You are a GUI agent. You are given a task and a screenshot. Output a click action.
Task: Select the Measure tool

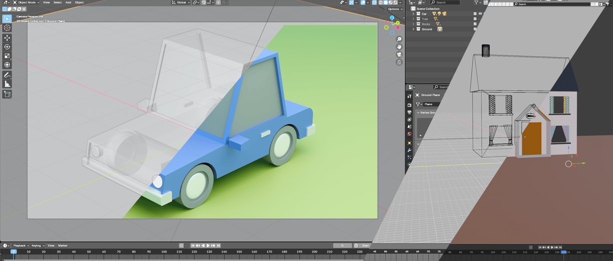pyautogui.click(x=7, y=84)
